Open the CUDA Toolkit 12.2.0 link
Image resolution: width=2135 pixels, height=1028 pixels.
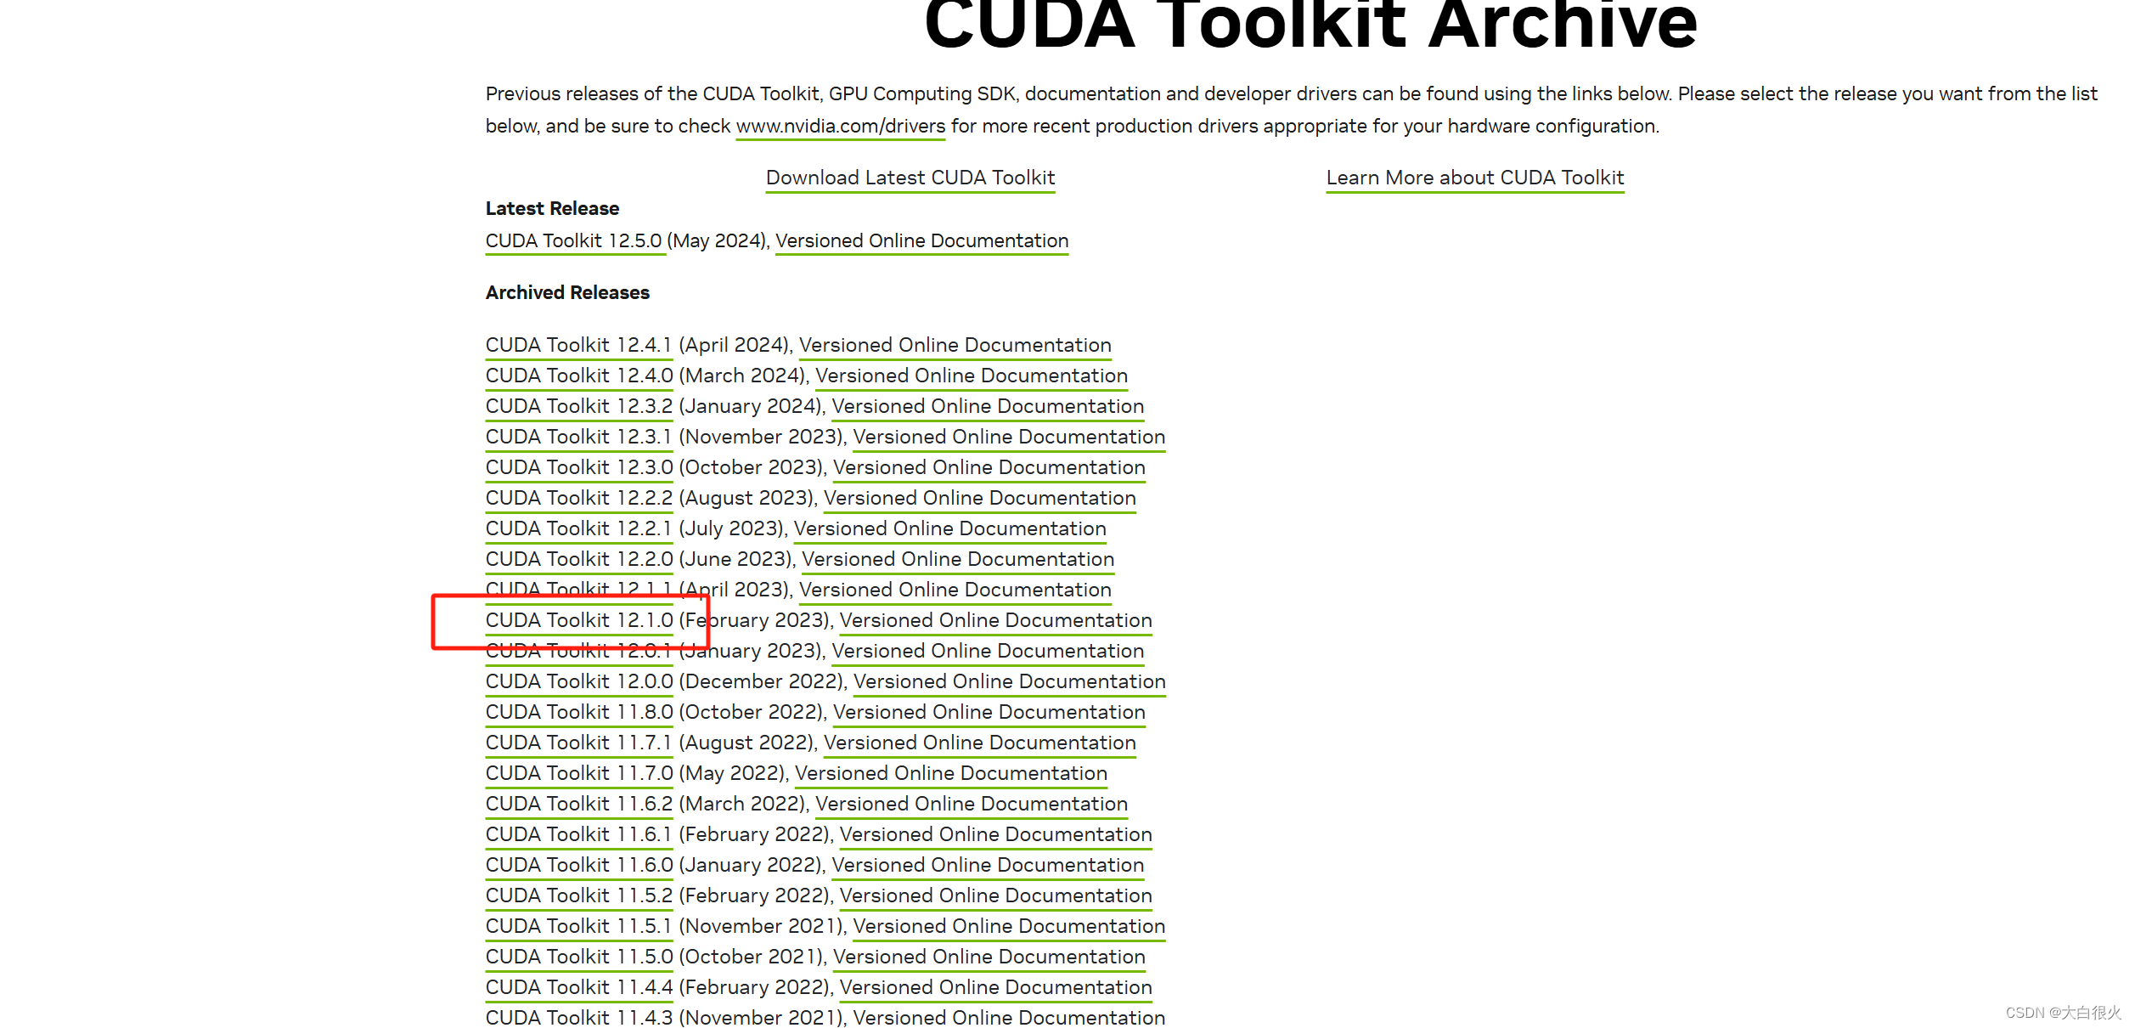click(x=579, y=560)
